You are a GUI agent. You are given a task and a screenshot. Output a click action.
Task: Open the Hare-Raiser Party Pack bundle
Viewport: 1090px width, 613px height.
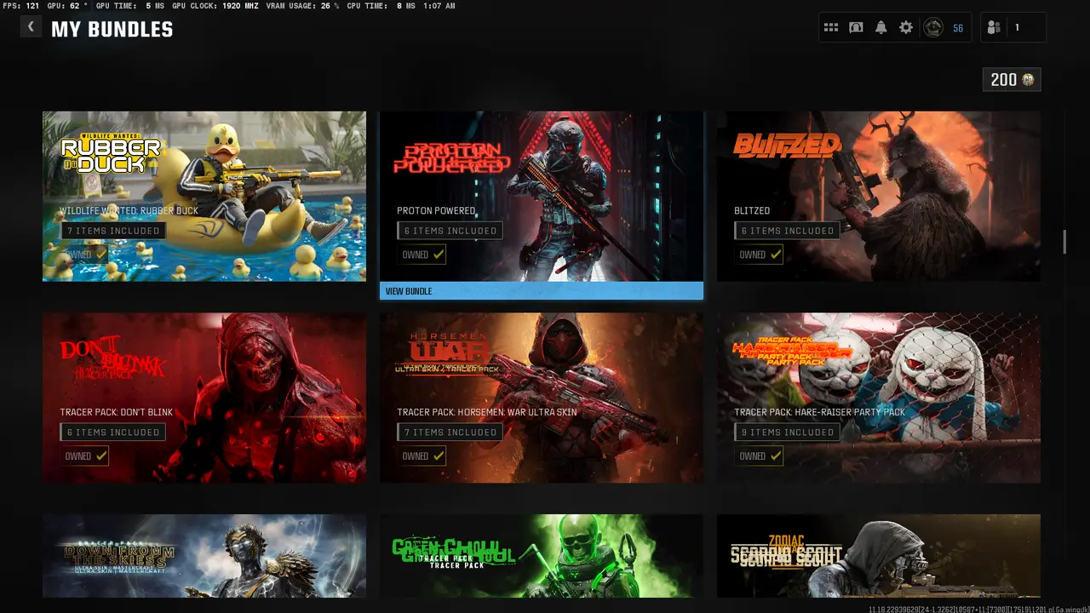pyautogui.click(x=878, y=398)
